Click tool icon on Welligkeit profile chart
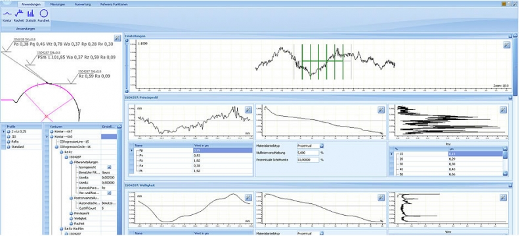This screenshot has width=520, height=236. point(248,197)
